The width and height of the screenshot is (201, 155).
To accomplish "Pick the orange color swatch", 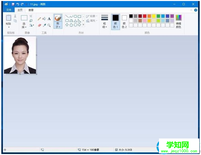I will [149, 16].
